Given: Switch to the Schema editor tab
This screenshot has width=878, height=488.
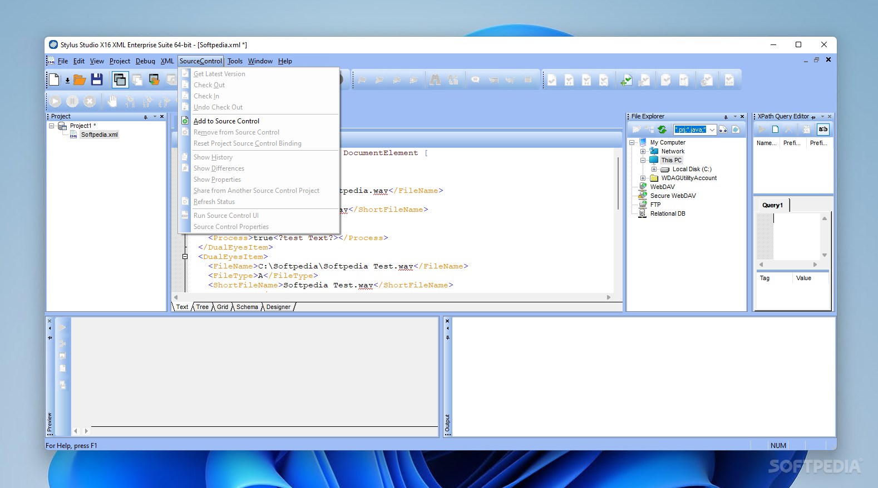Looking at the screenshot, I should coord(247,307).
